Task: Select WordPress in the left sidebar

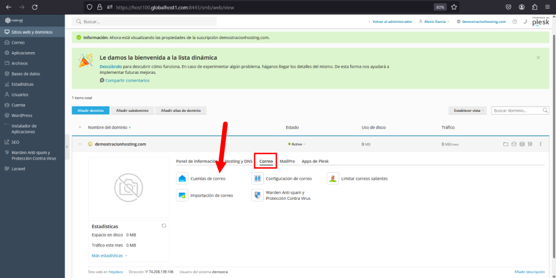Action: 22,115
